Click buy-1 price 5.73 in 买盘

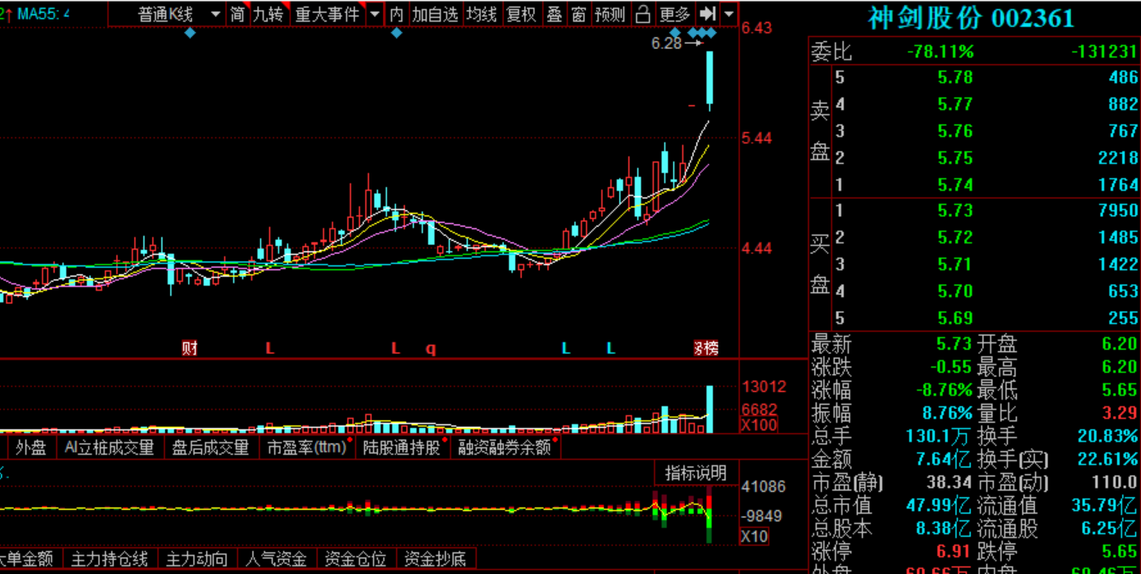coord(955,210)
